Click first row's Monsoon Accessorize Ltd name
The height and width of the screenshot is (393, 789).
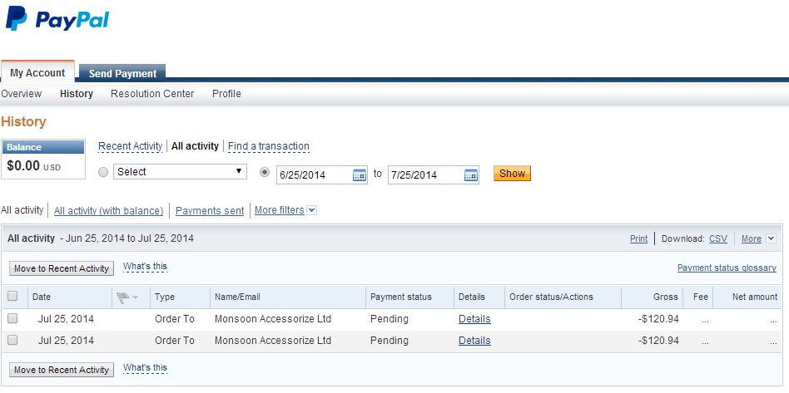(273, 319)
